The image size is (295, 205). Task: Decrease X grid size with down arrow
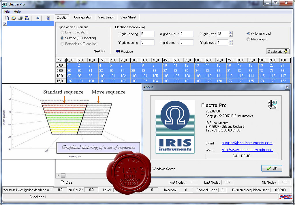[231, 35]
